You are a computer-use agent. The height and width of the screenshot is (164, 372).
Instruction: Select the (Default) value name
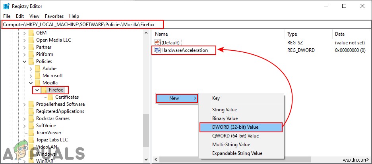tap(170, 42)
